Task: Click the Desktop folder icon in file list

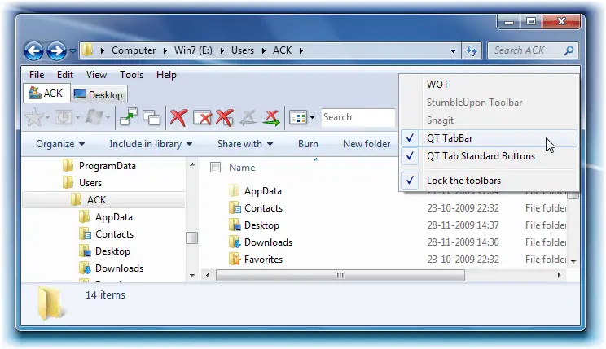Action: [235, 225]
